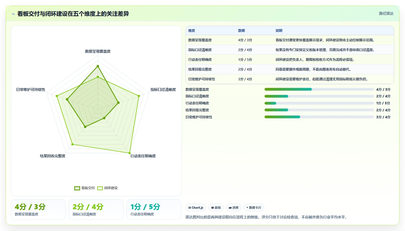
Task: Click the footer note starting 雷达图对比的是
Action: point(266,217)
